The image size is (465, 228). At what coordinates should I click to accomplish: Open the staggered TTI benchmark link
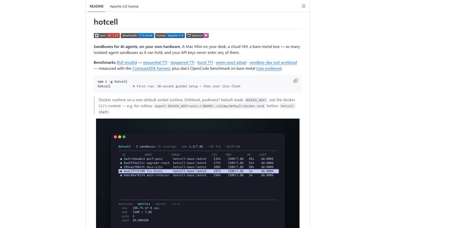coord(183,62)
